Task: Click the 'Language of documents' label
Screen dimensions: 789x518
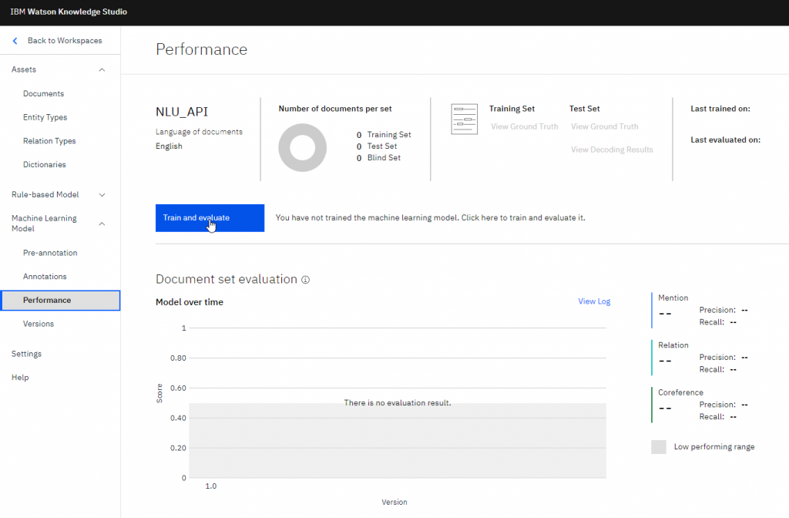Action: pyautogui.click(x=199, y=132)
